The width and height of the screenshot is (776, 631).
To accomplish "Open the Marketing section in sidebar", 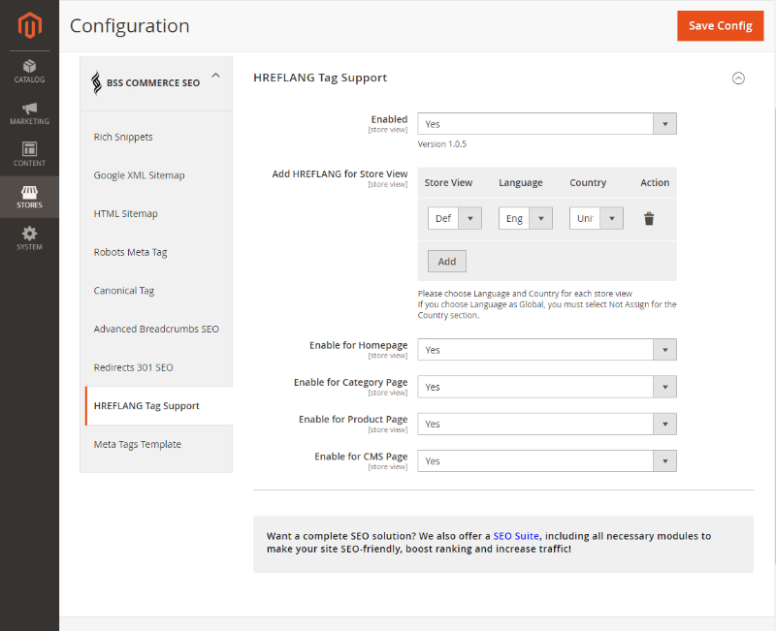I will 29,114.
